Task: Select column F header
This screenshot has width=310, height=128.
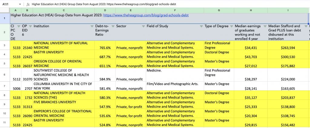Action: point(175,10)
